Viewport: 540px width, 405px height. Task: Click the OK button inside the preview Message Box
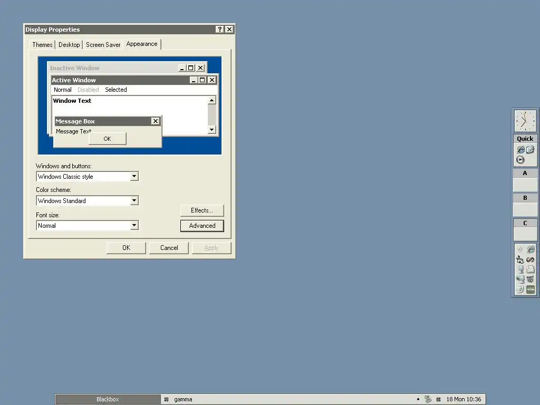[108, 139]
